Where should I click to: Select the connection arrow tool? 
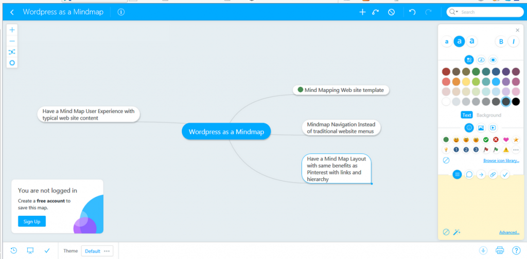pos(375,12)
